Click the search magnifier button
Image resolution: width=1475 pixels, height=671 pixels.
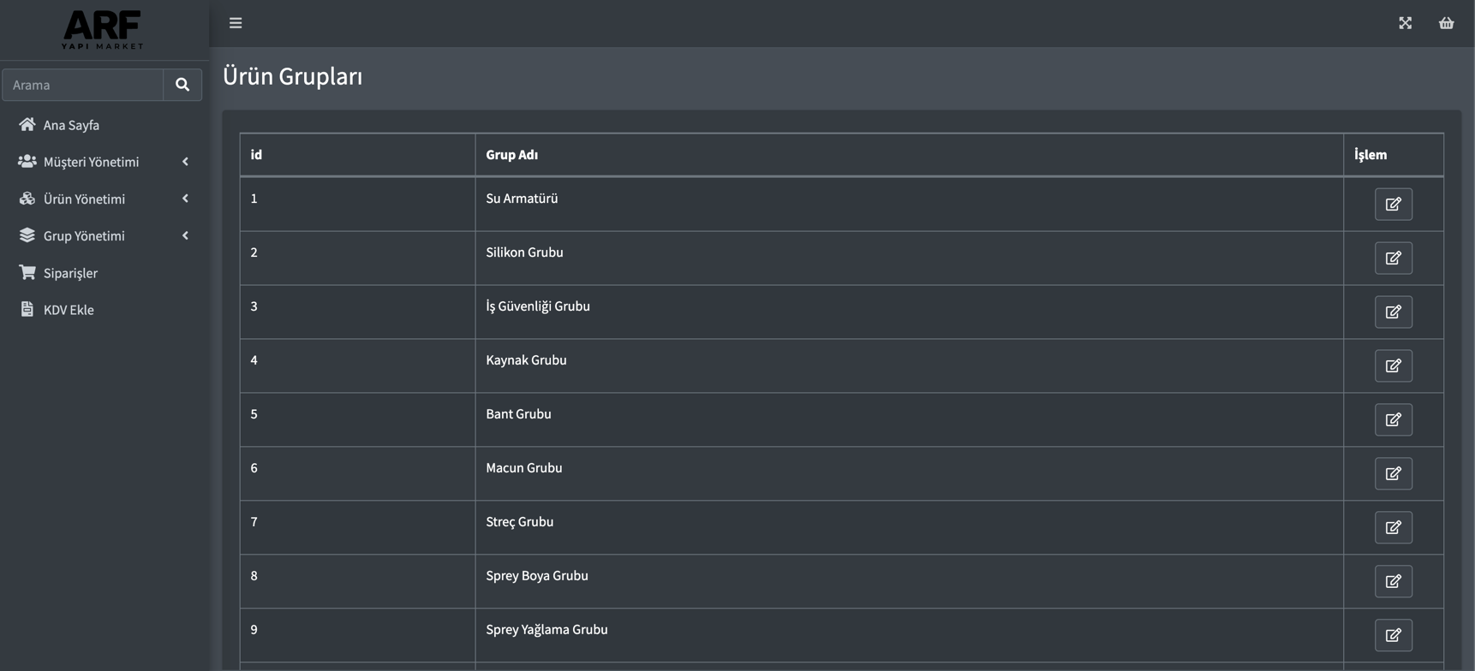click(x=182, y=85)
